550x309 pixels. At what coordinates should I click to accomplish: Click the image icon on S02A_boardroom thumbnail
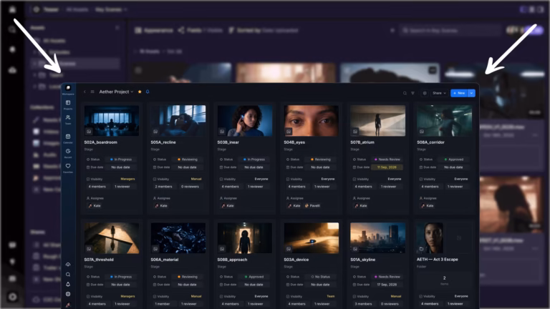89,132
